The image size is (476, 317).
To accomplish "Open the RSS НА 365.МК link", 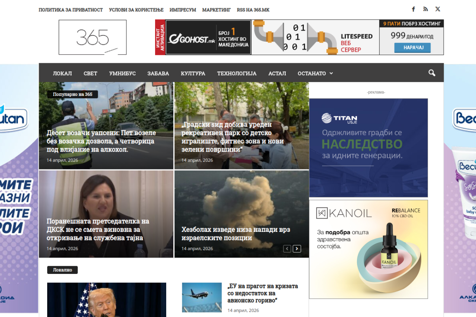I will tap(253, 10).
